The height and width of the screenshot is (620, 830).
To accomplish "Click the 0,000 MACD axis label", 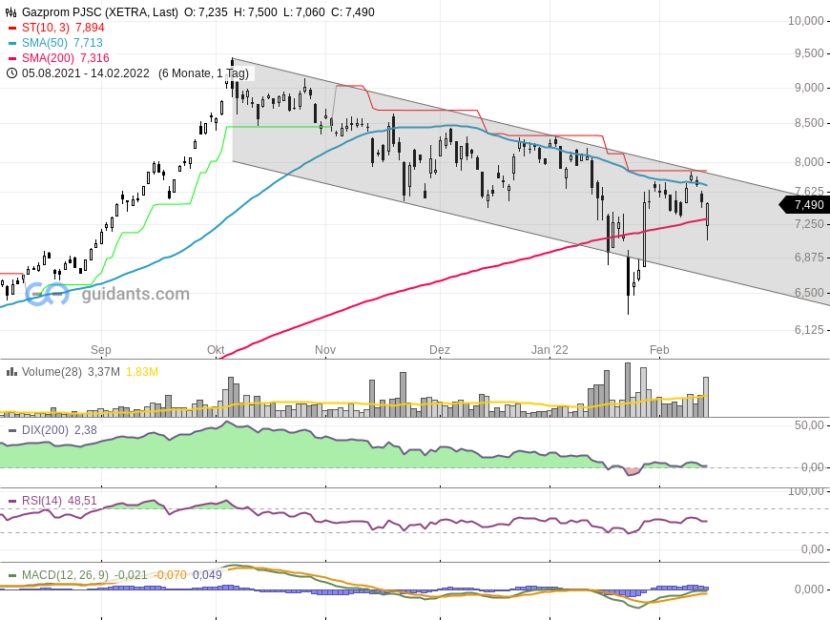I will pos(809,589).
